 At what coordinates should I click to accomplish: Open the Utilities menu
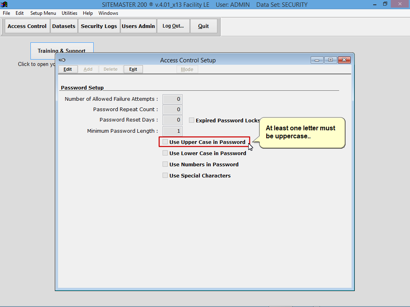pos(69,13)
